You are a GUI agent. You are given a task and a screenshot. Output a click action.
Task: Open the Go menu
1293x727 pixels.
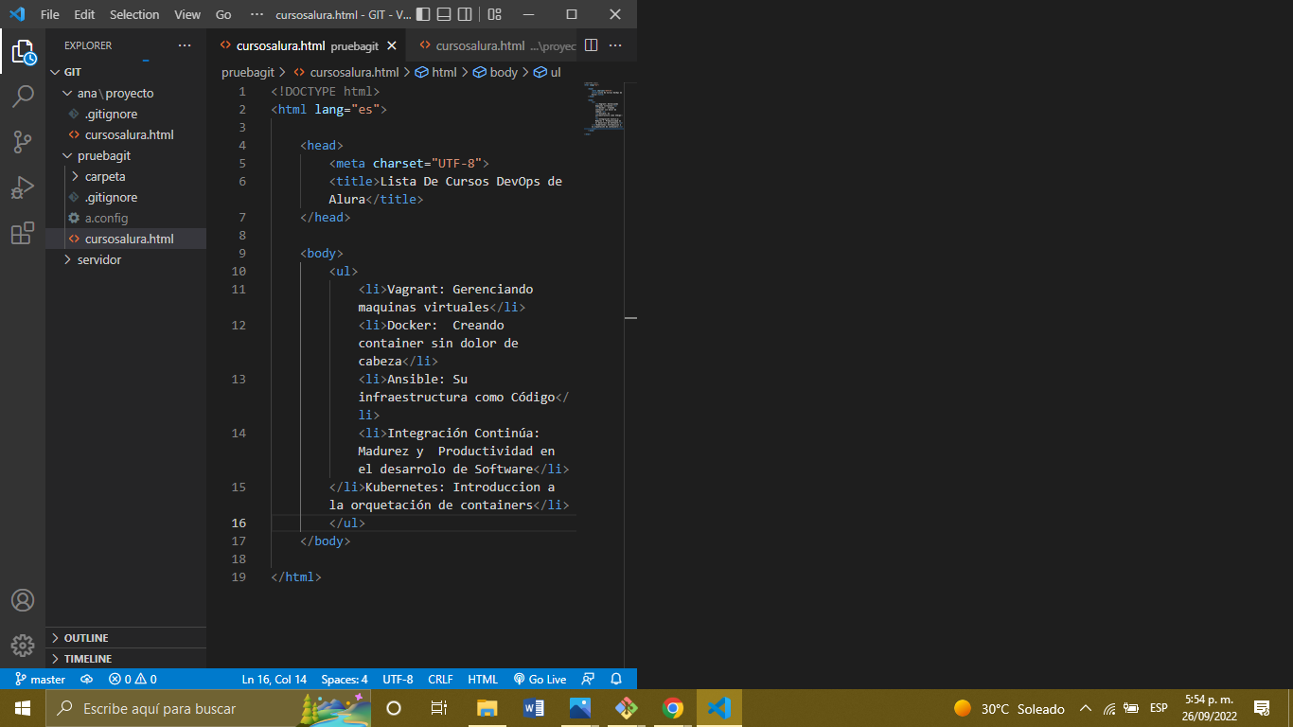(223, 14)
